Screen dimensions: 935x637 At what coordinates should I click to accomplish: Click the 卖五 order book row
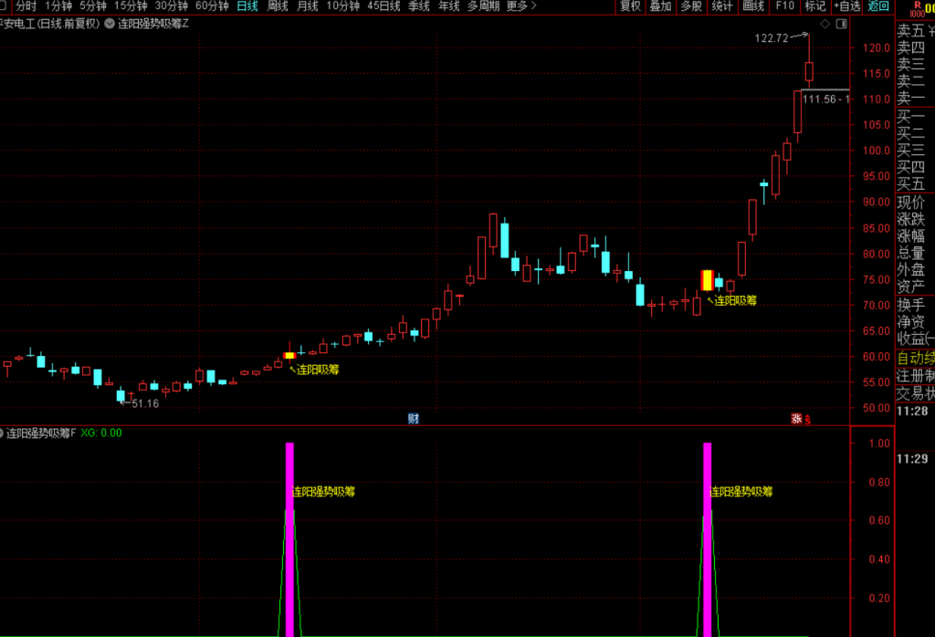(915, 30)
